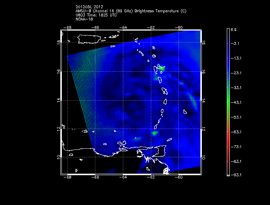Click the -62 longitude label on bottom axis
The width and height of the screenshot is (270, 205).
click(x=151, y=177)
